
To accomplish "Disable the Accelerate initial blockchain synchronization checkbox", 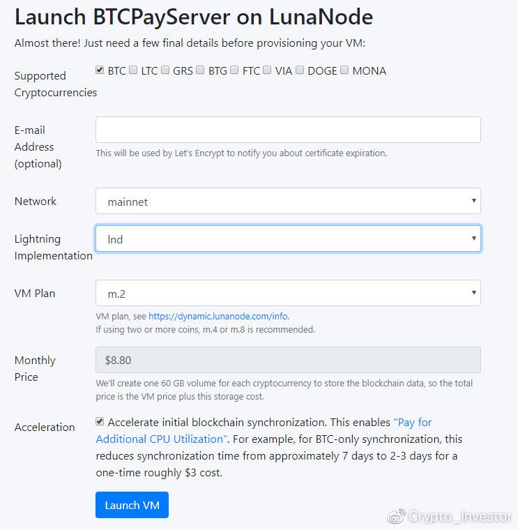I will pos(100,421).
